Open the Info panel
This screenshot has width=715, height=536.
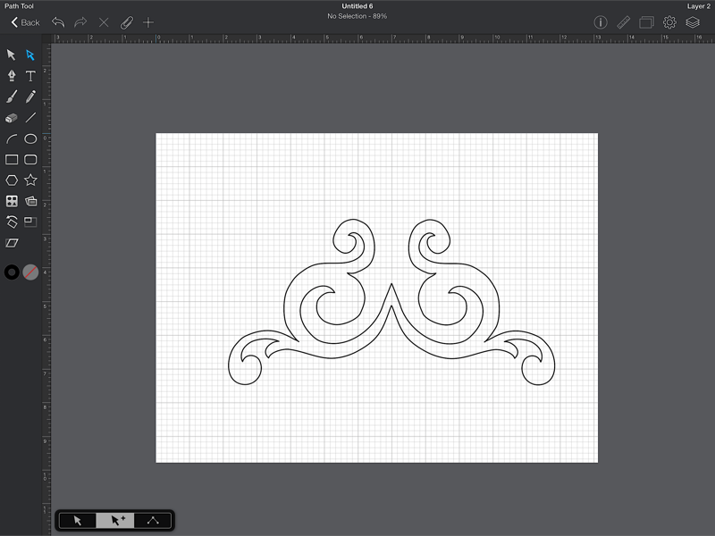click(x=601, y=22)
